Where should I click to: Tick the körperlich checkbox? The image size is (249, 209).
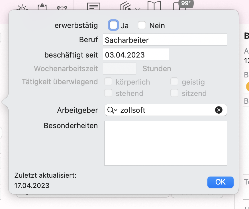[x=108, y=81]
